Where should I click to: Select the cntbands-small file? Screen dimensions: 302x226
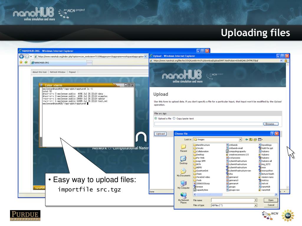coord(234,148)
